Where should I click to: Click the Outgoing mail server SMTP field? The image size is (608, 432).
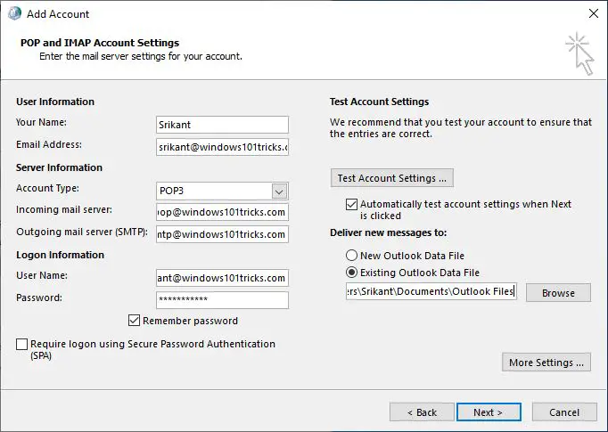[221, 234]
